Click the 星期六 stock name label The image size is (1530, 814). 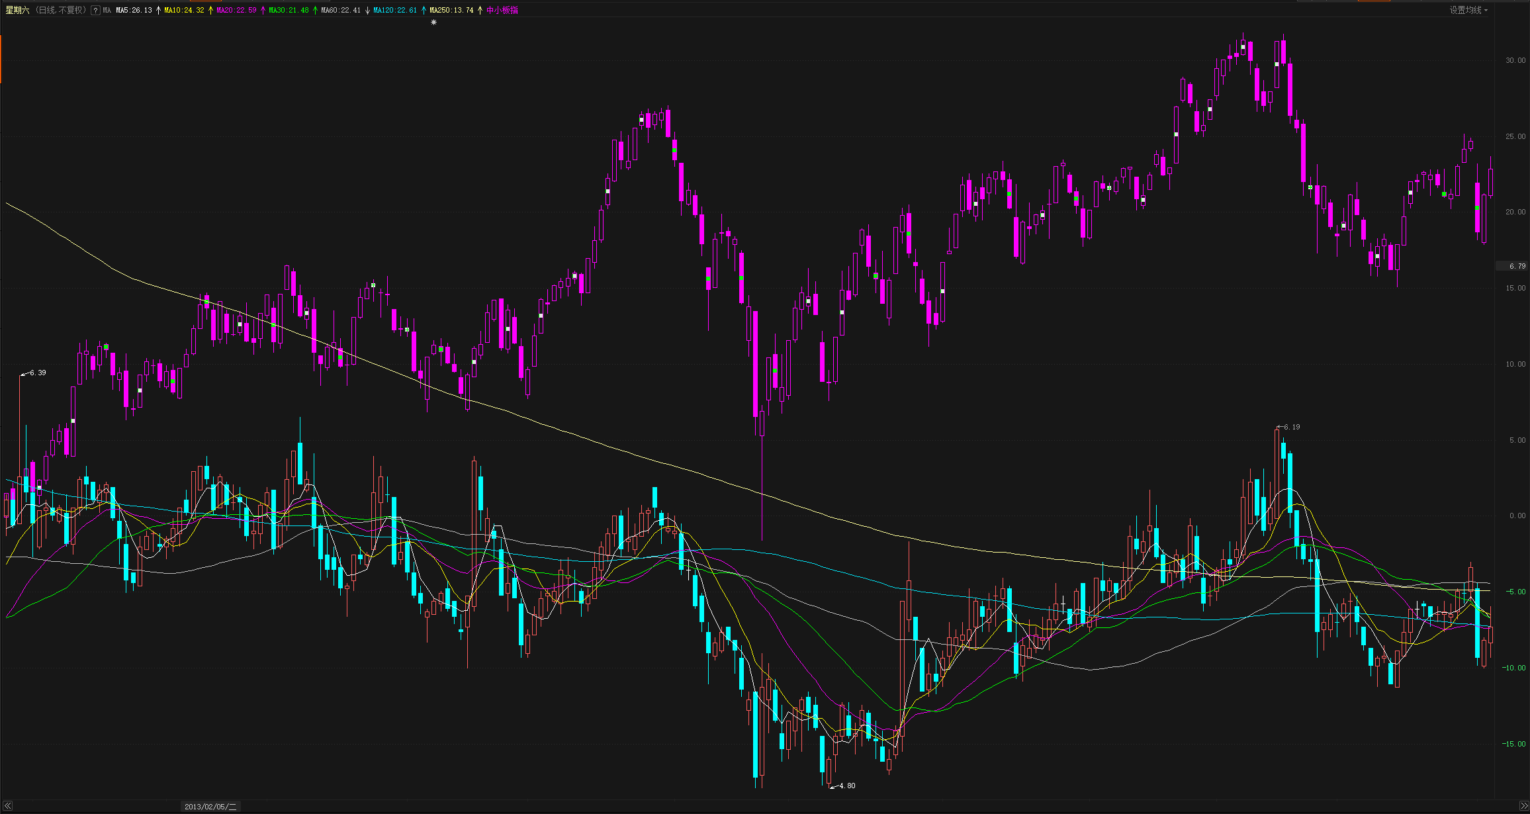(x=17, y=10)
